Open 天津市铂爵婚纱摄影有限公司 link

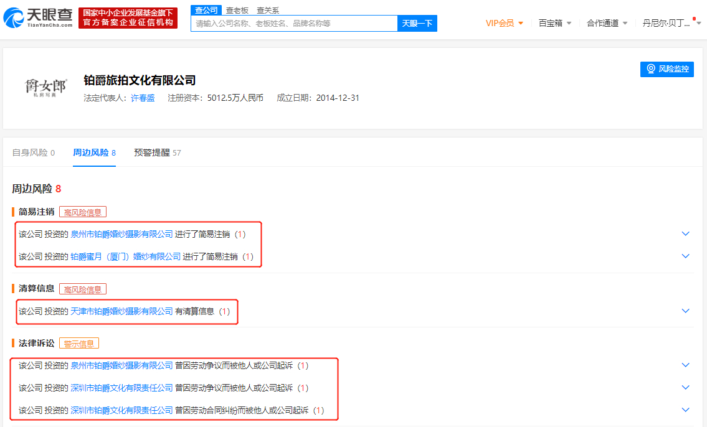(121, 311)
